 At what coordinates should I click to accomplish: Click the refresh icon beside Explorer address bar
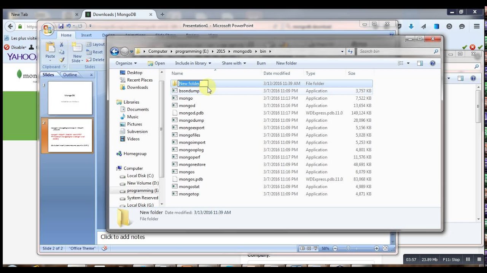pos(350,51)
